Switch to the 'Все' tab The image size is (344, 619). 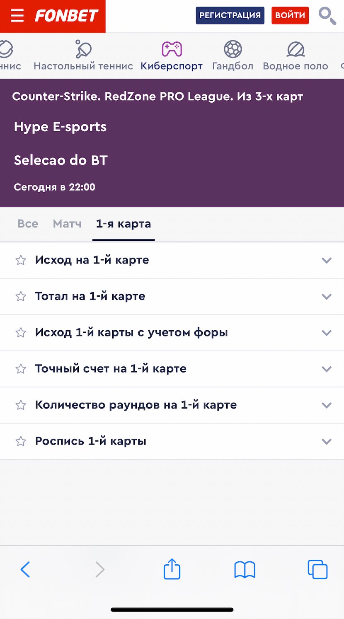point(28,224)
